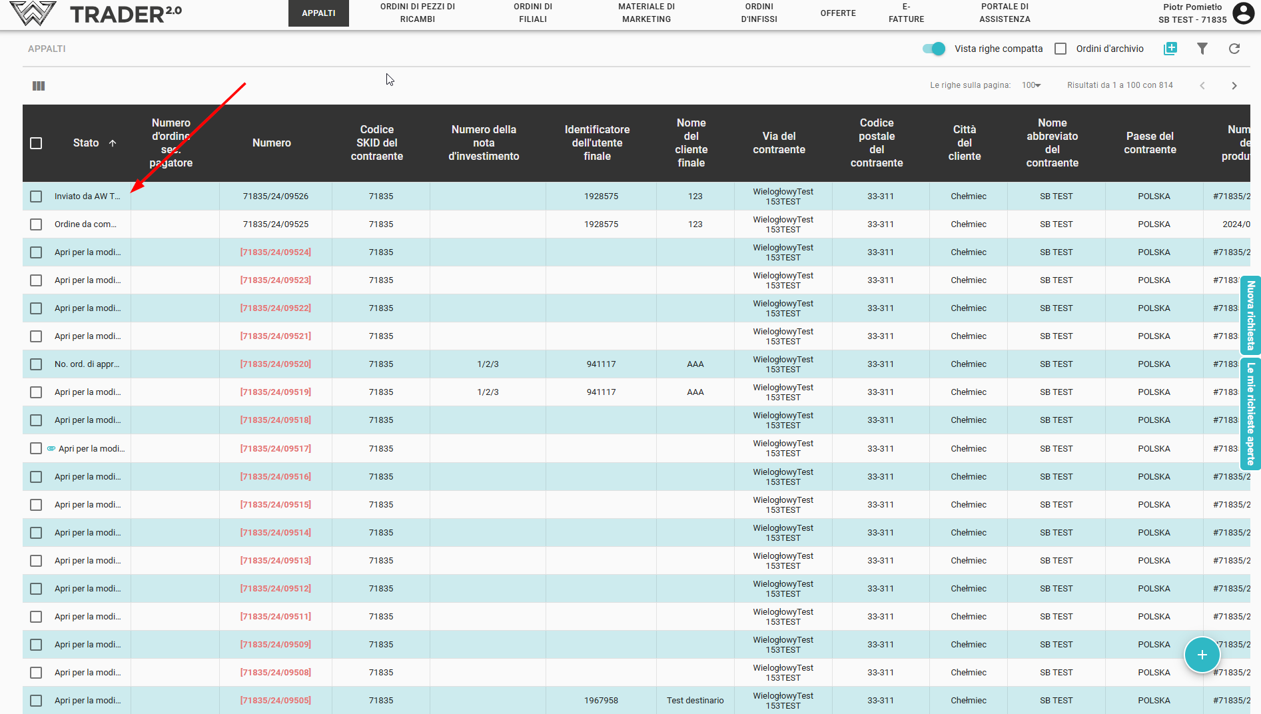Click the add new order plus-box icon
Image resolution: width=1261 pixels, height=714 pixels.
1170,49
